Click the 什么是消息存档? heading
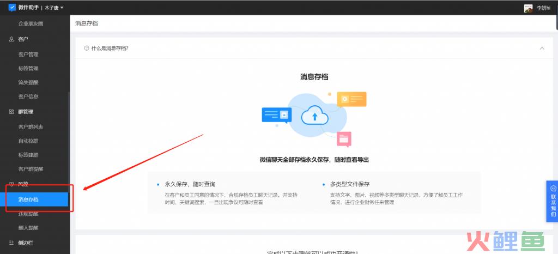Screen dimensions: 558x254 tap(110, 49)
